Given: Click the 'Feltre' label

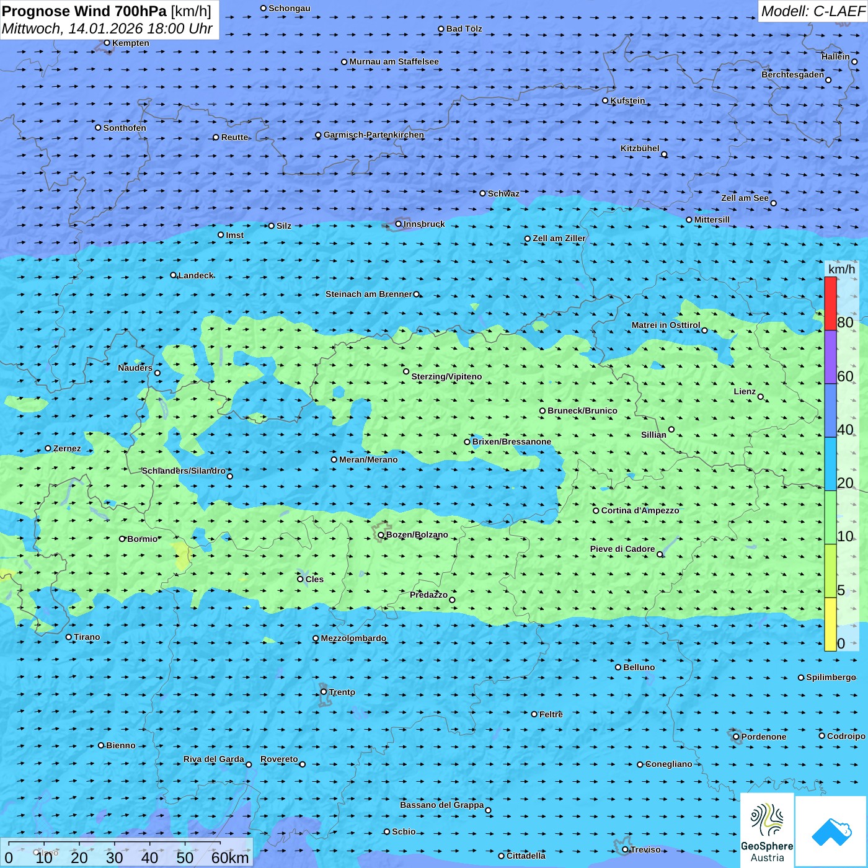Looking at the screenshot, I should [x=551, y=714].
